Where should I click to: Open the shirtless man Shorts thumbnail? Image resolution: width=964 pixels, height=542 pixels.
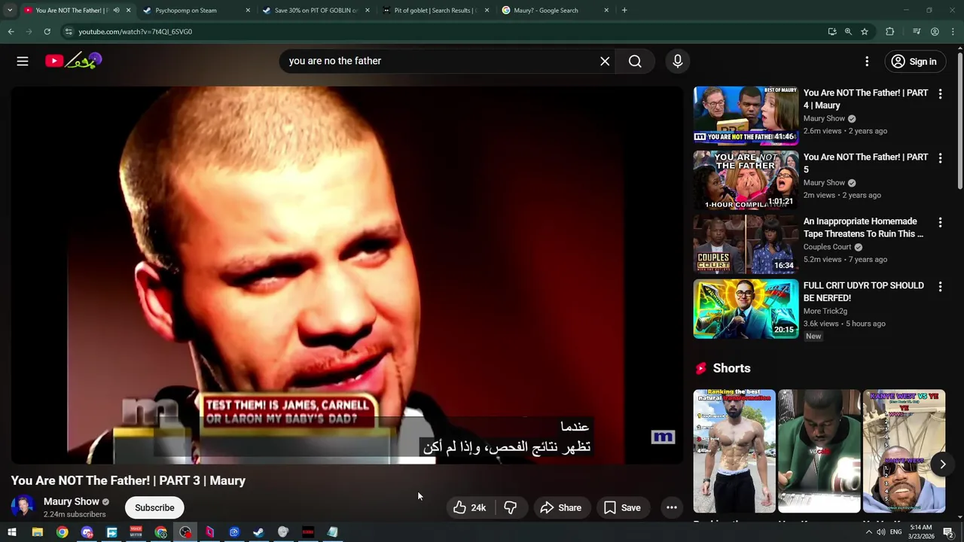pos(734,451)
